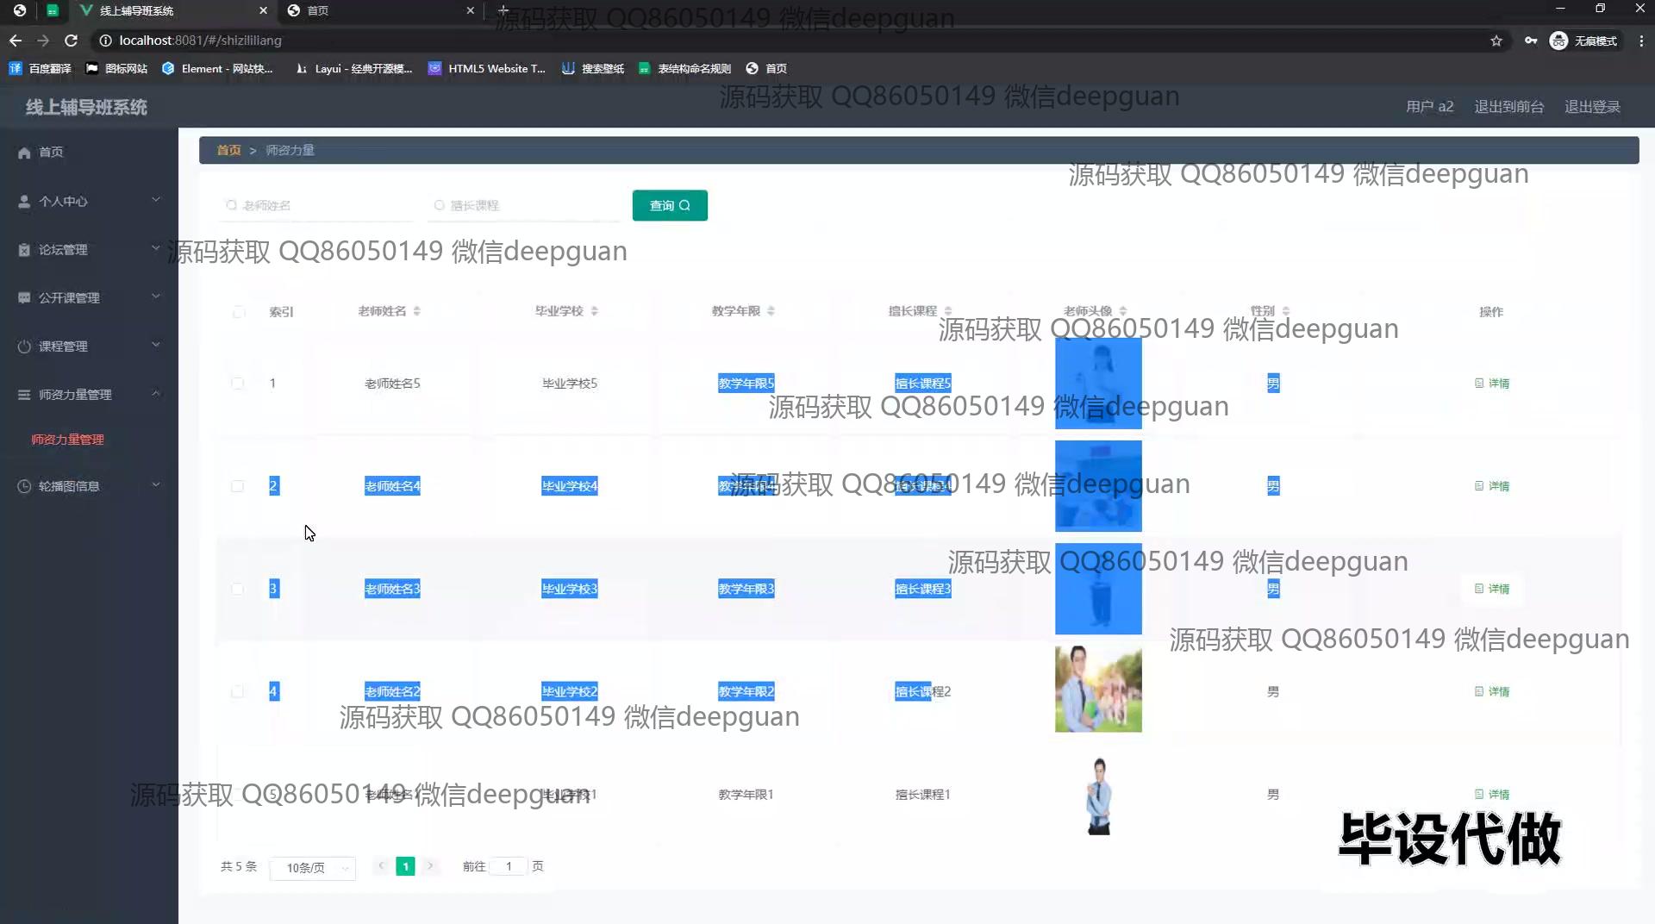Expand the 个人中心 sidebar menu
Viewport: 1655px width, 924px height.
89,201
